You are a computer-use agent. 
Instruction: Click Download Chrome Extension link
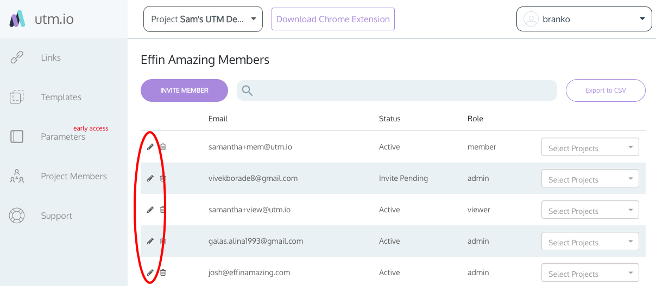coord(333,19)
